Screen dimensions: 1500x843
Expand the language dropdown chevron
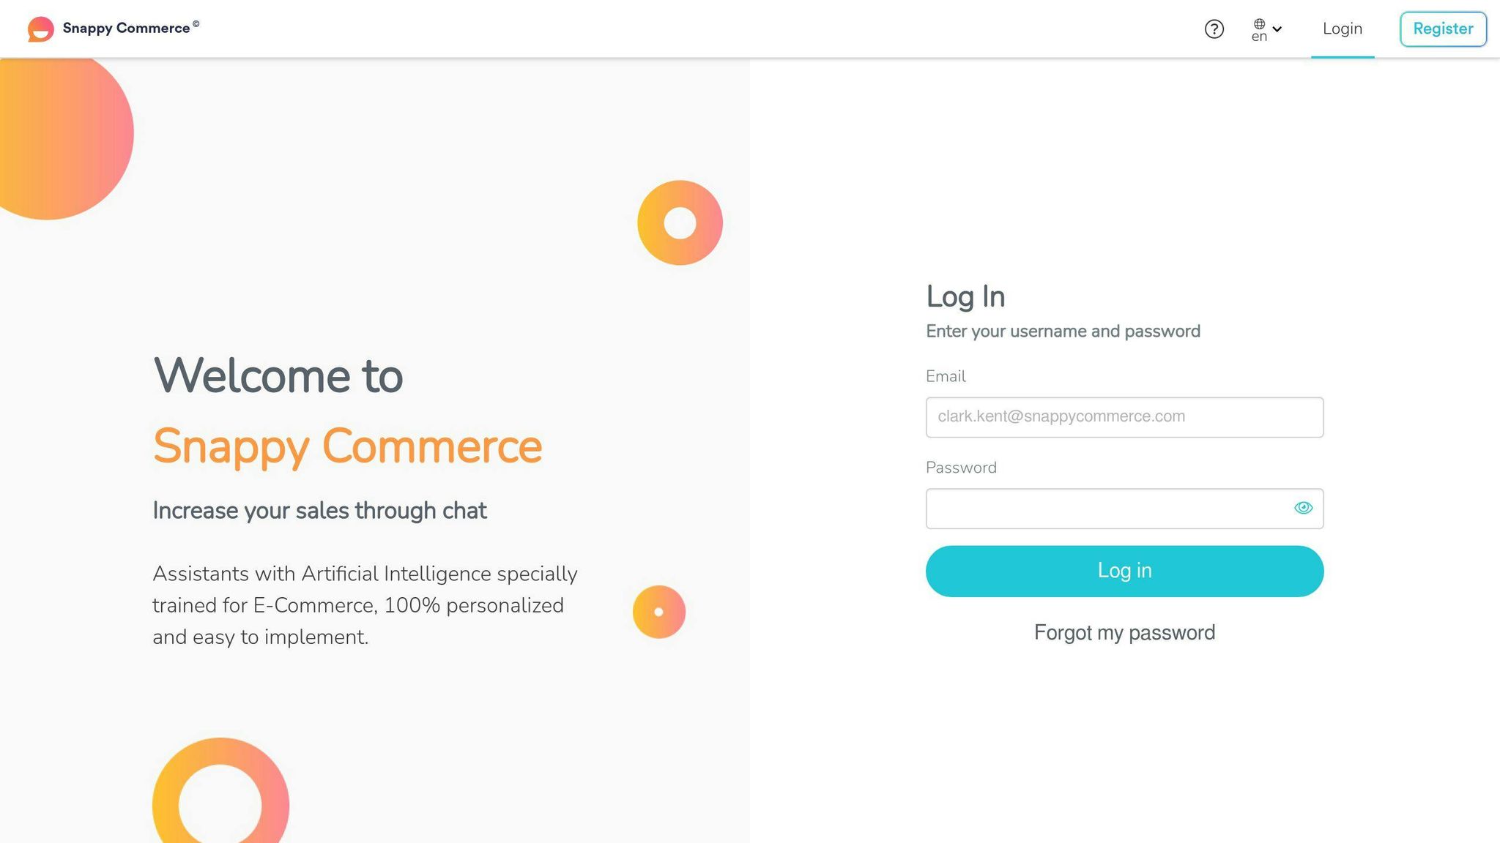coord(1277,29)
